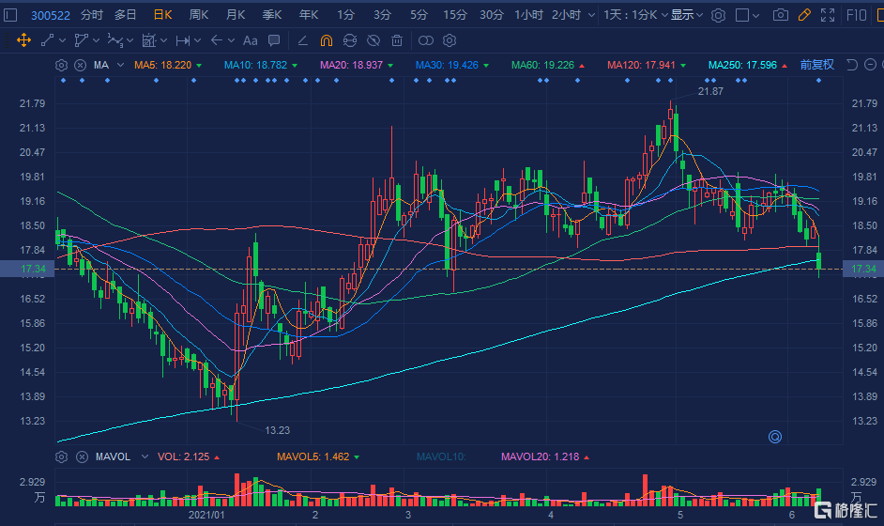Expand the MA indicator dropdown
The width and height of the screenshot is (884, 526).
tap(120, 65)
